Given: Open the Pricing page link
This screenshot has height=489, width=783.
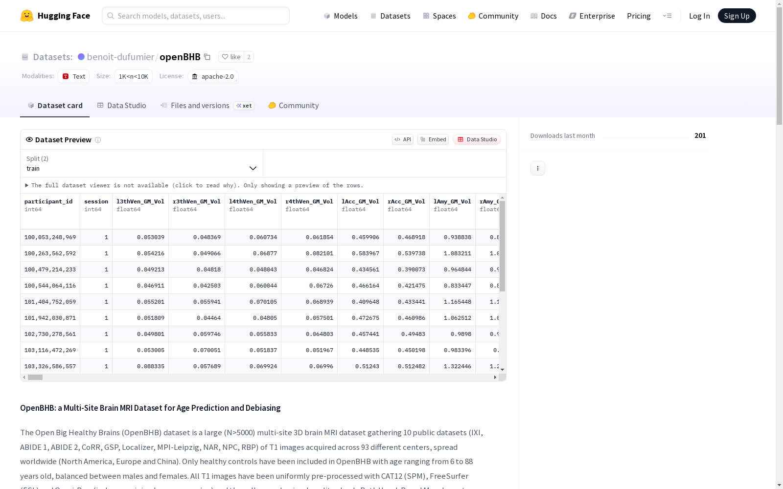Looking at the screenshot, I should tap(639, 16).
